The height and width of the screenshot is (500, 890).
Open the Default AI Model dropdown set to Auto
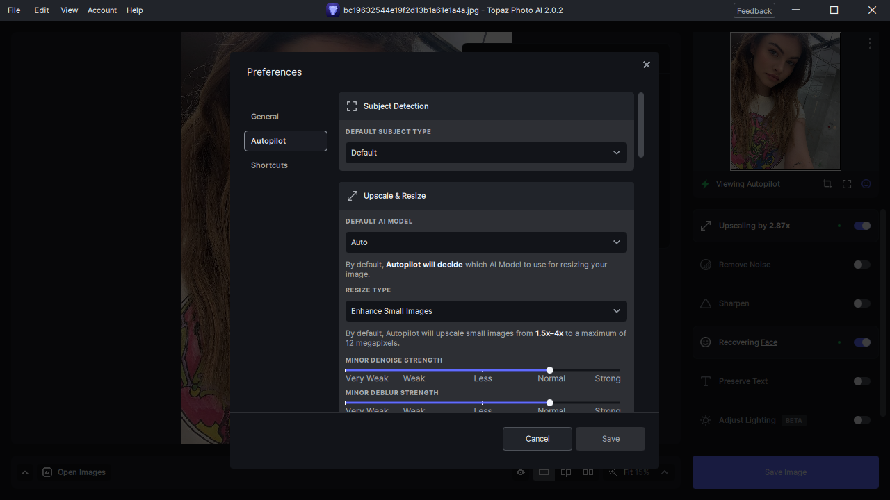(486, 242)
